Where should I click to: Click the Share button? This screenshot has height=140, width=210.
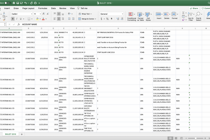pos(194,8)
